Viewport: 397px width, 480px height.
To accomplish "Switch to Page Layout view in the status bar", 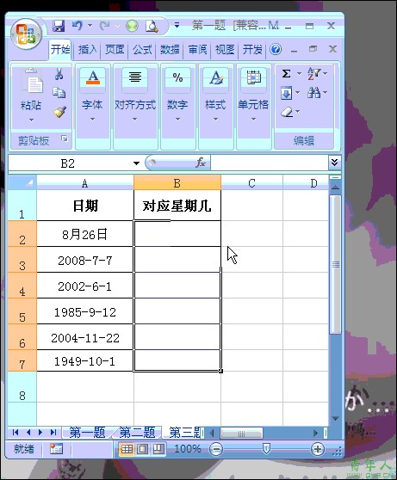I will (142, 449).
